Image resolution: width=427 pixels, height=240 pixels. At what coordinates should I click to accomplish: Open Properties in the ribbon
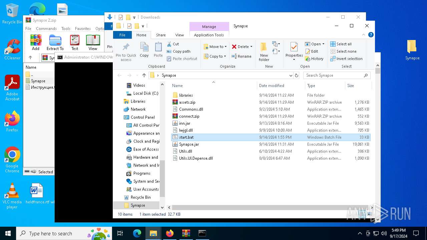[x=294, y=52]
